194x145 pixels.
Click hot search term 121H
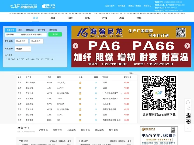point(8,59)
